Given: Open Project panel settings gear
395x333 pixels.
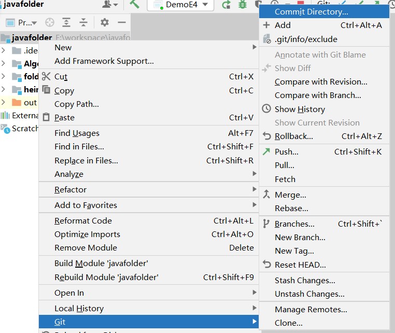Looking at the screenshot, I should [105, 22].
